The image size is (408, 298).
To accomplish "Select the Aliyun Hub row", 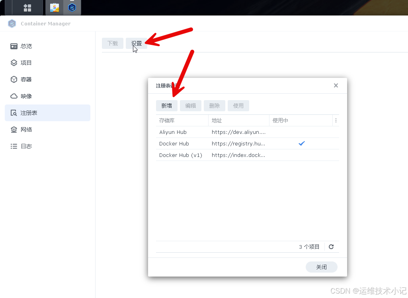I will [248, 132].
